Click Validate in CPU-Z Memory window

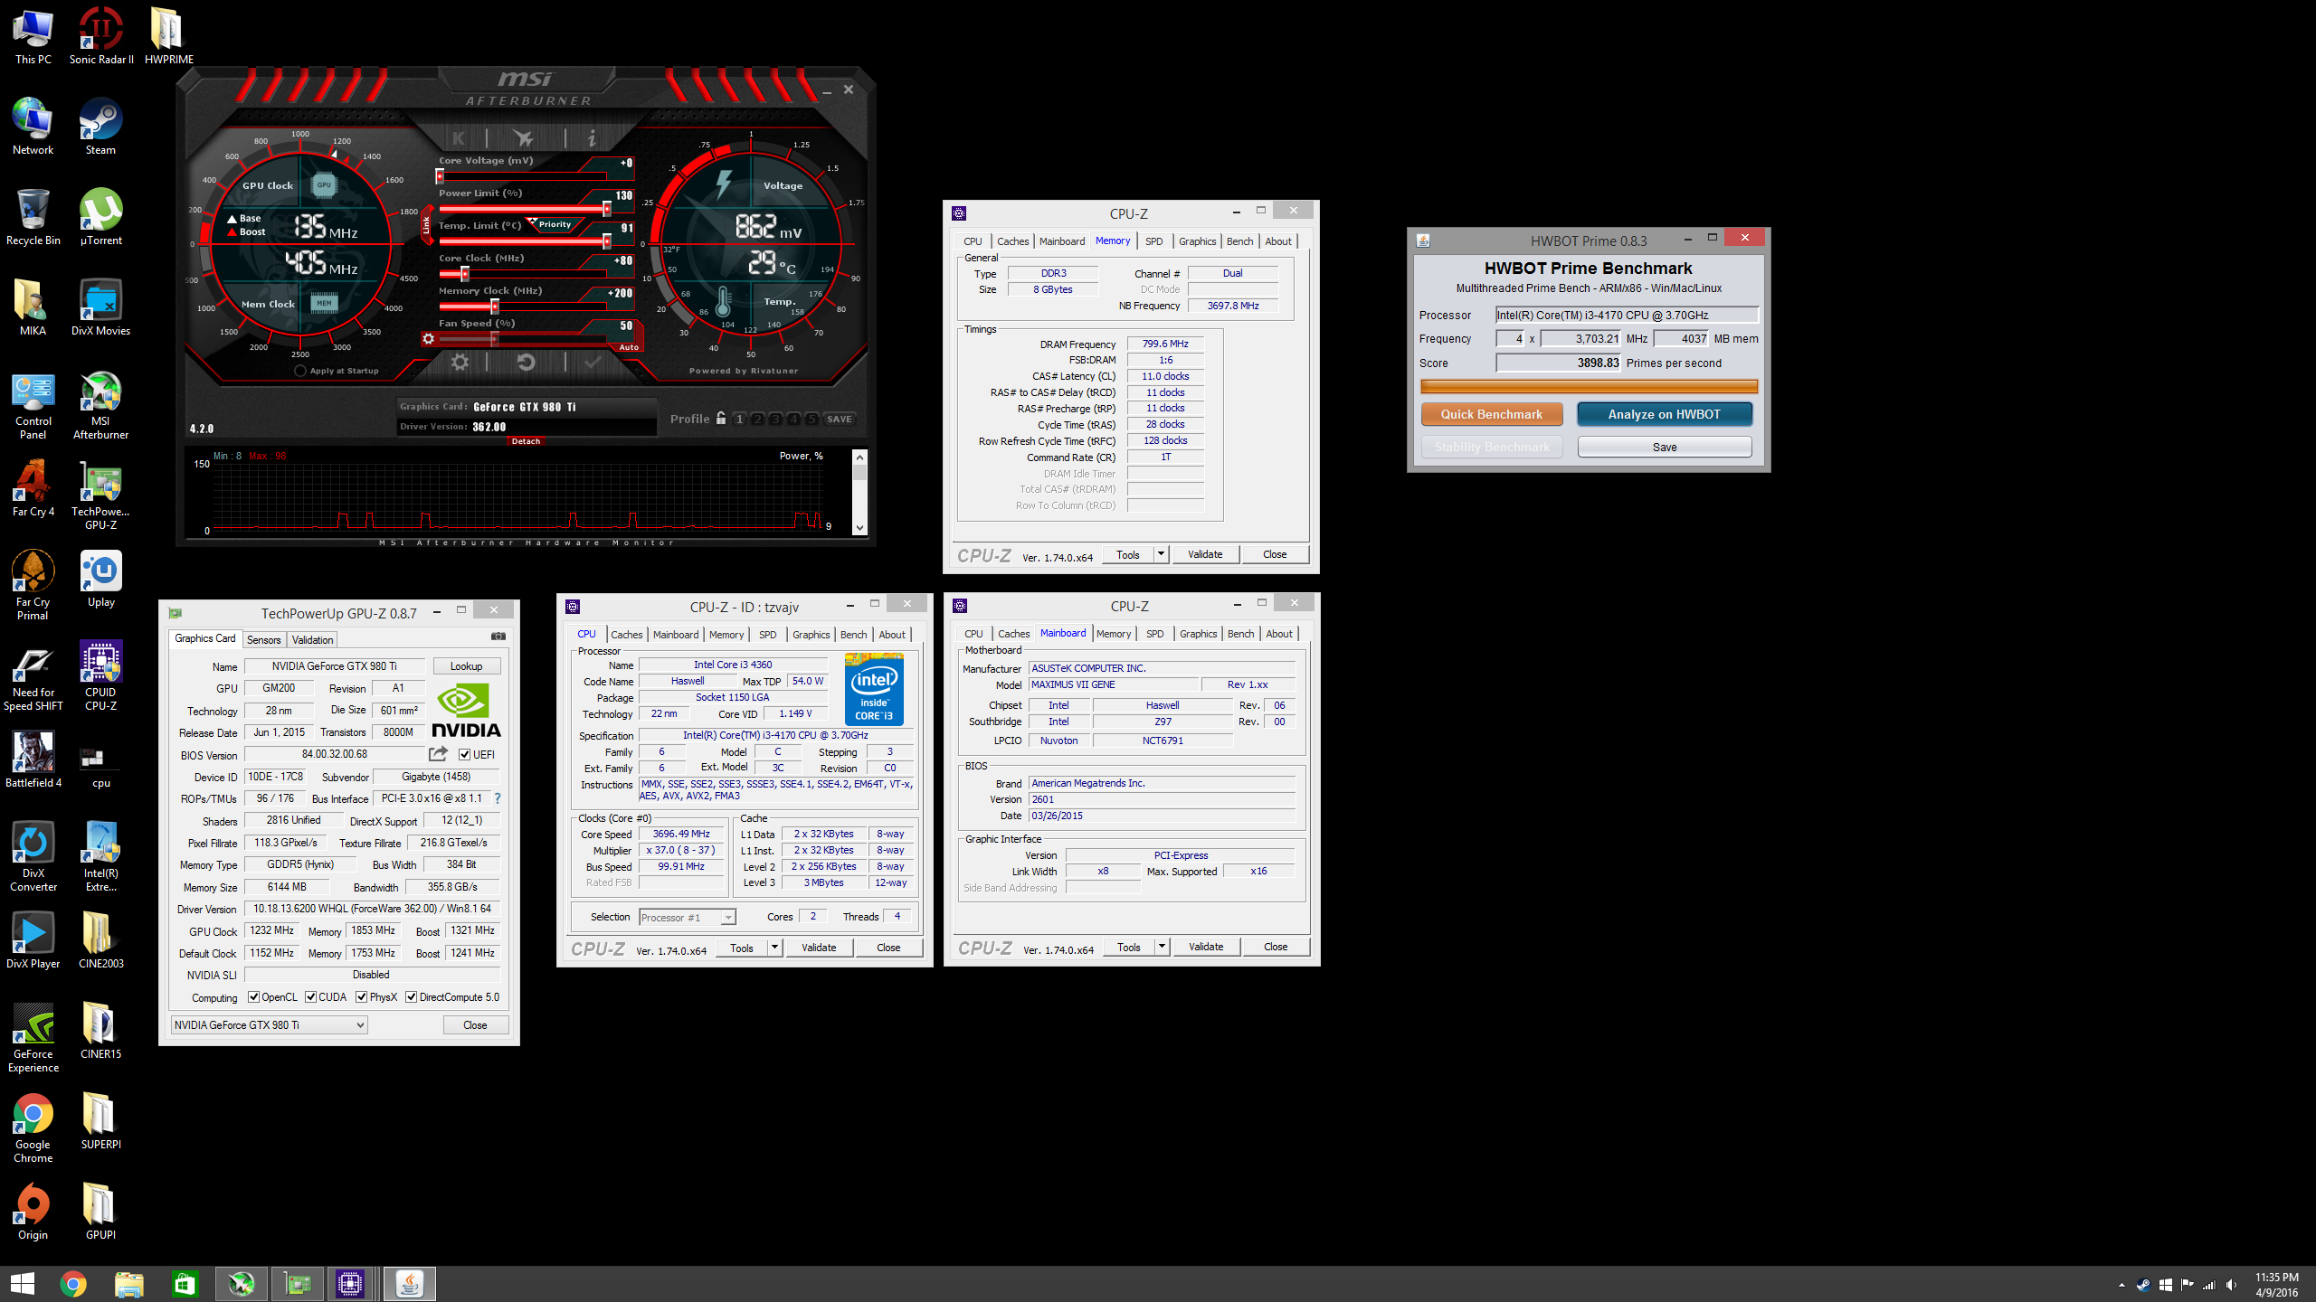point(1204,554)
